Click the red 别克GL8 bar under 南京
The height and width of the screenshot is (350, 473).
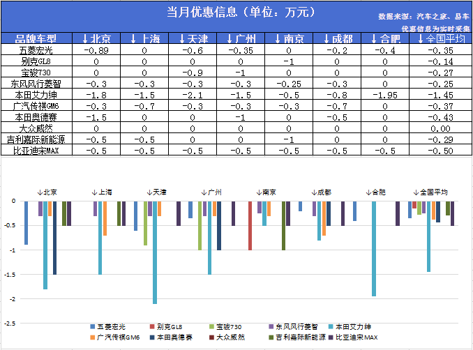pyautogui.click(x=250, y=225)
